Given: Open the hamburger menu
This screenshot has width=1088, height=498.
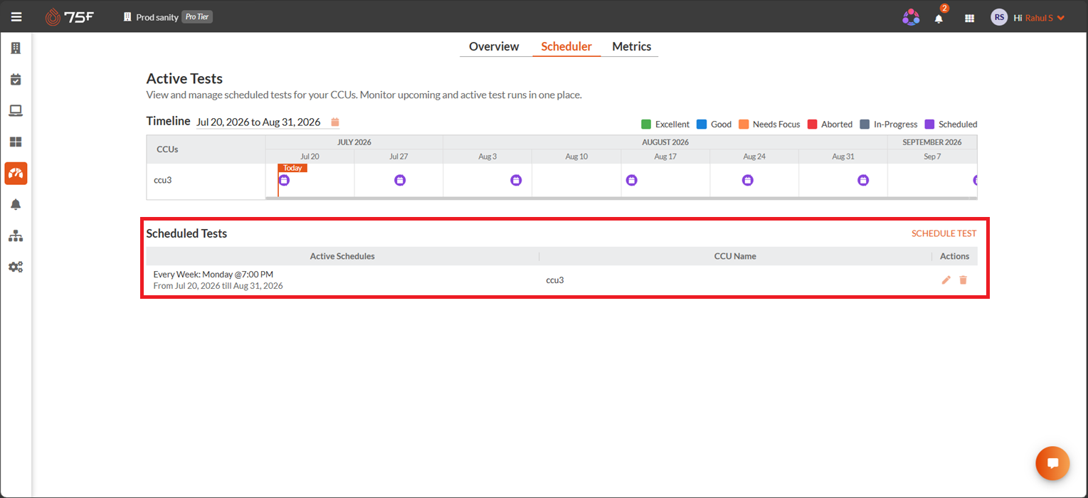Looking at the screenshot, I should click(x=16, y=17).
